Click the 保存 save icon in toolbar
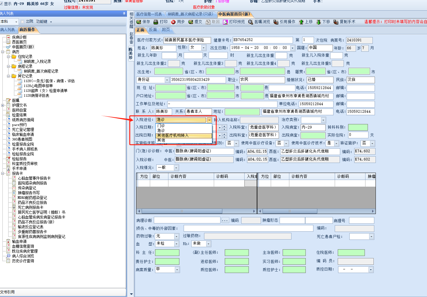The height and width of the screenshot is (297, 427). 139,22
